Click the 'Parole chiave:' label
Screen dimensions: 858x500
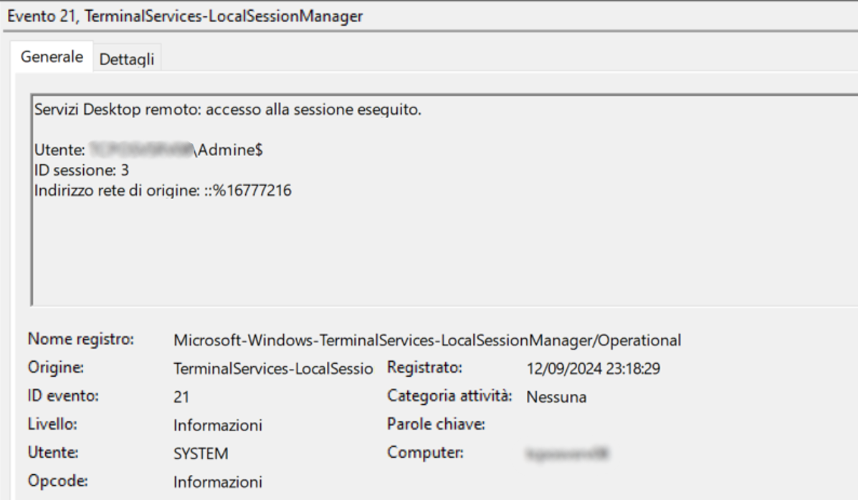(x=437, y=425)
